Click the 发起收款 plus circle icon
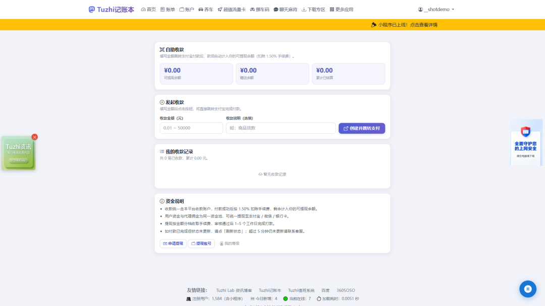Image resolution: width=545 pixels, height=306 pixels. coord(162,102)
